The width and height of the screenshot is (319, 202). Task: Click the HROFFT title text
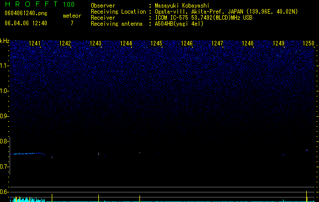[x=32, y=4]
